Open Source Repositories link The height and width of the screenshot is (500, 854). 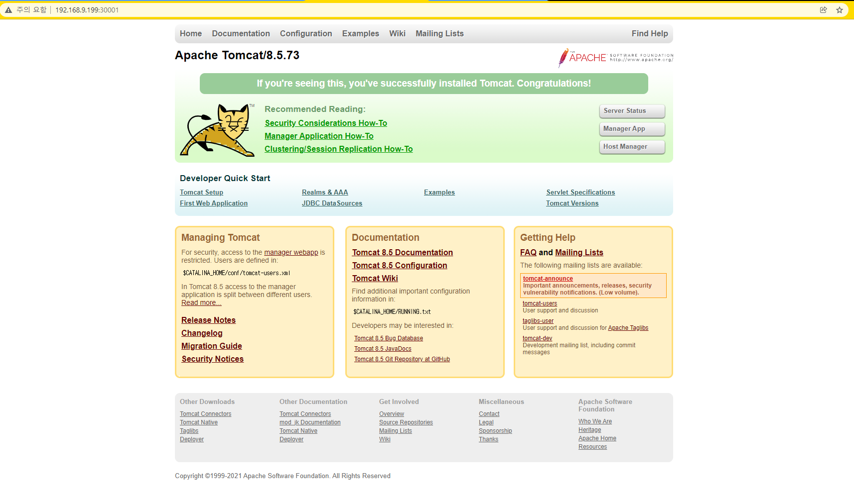coord(406,422)
